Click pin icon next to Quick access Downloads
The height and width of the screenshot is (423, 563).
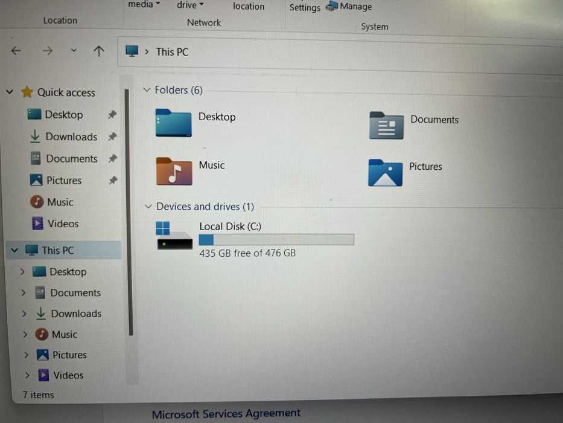[113, 137]
